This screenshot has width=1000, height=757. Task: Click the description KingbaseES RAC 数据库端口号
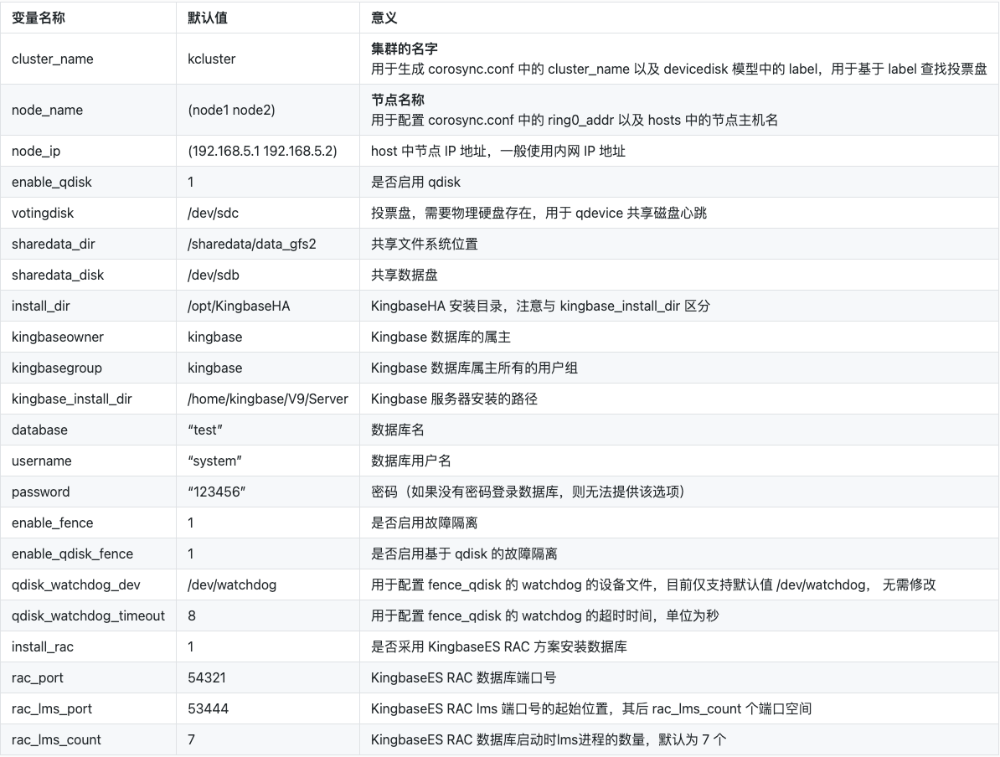(x=464, y=678)
